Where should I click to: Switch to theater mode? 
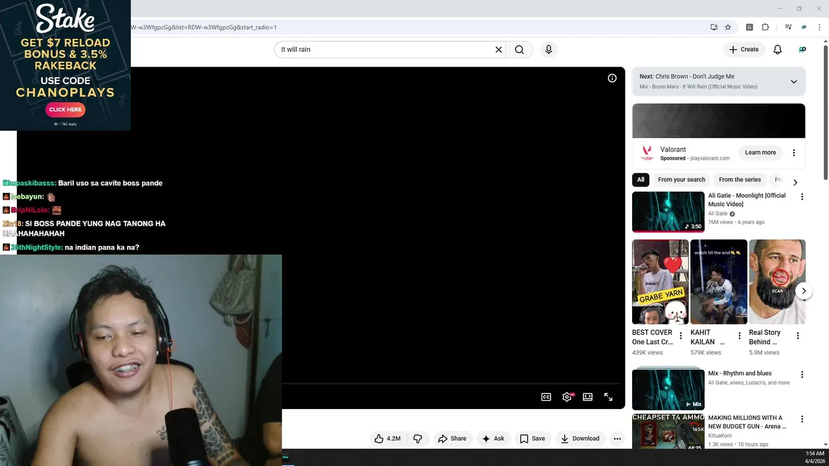(587, 397)
